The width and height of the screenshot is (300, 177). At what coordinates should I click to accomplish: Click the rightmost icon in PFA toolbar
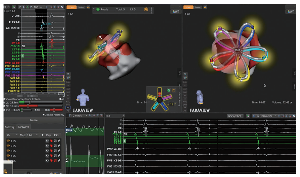294,116
